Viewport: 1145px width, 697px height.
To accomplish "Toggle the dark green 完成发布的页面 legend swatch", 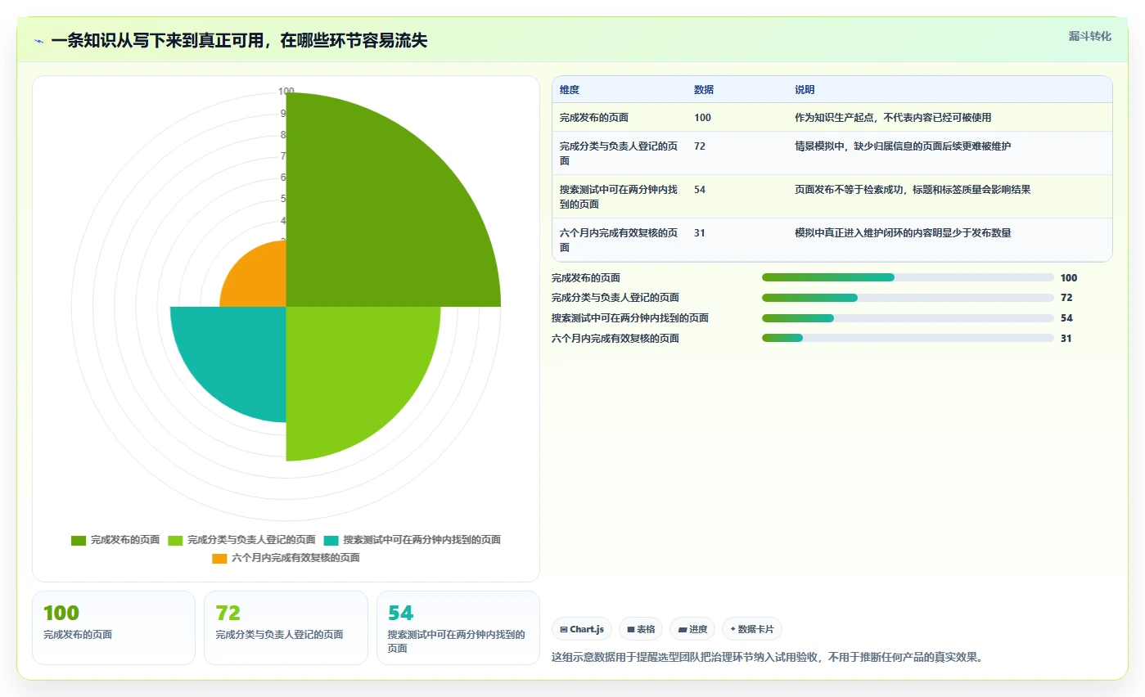I will click(79, 540).
